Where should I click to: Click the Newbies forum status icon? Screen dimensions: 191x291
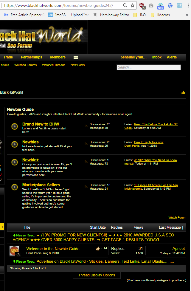coord(15,144)
